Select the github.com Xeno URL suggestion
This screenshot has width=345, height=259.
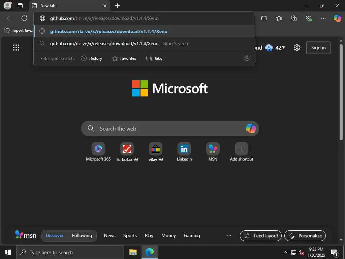pos(144,31)
